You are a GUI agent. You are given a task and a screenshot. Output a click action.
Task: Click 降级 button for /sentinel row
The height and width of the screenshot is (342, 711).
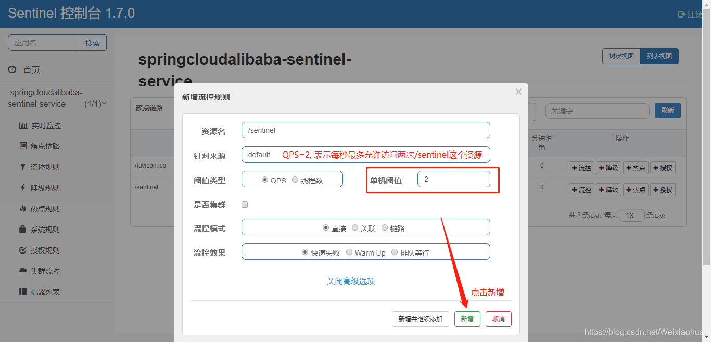[608, 189]
